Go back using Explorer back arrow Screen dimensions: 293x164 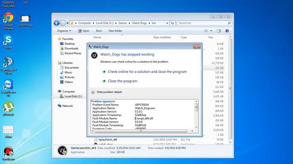coord(56,23)
